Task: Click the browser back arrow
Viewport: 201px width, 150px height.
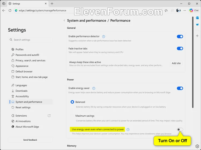Action: point(4,10)
